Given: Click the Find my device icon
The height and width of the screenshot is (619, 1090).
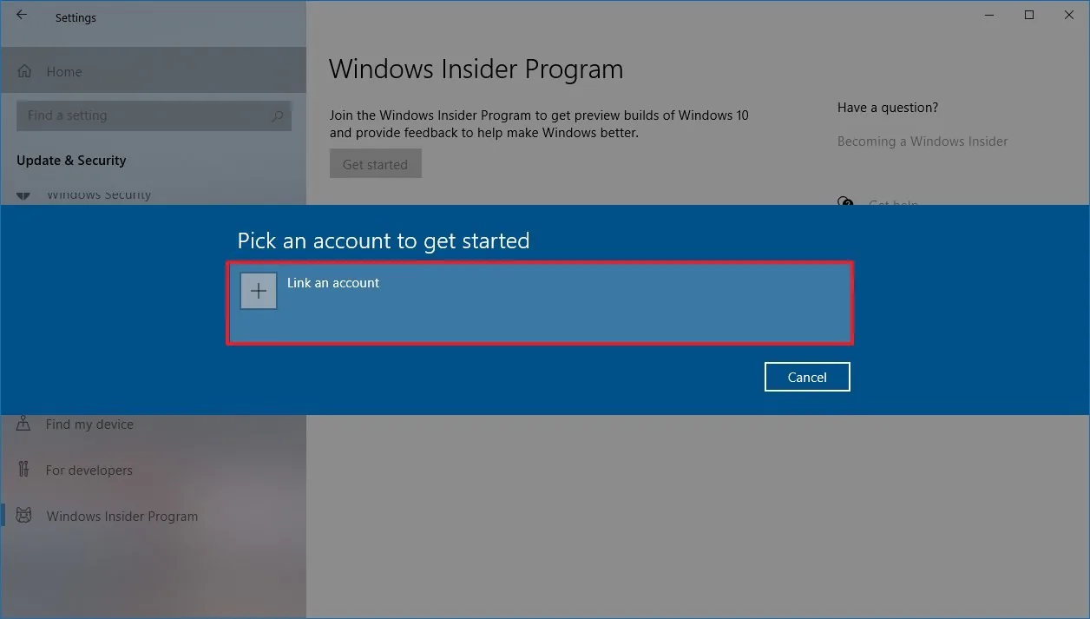Looking at the screenshot, I should click(24, 425).
